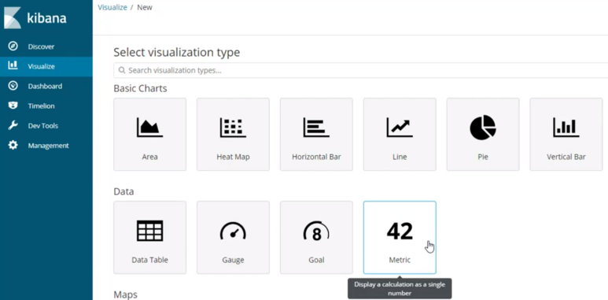Choose the Horizontal Bar label on its card
The height and width of the screenshot is (300, 608).
coord(316,157)
